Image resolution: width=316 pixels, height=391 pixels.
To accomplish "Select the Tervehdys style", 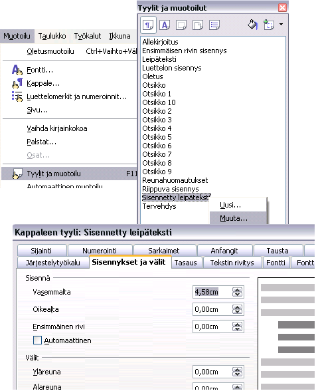I will 159,206.
